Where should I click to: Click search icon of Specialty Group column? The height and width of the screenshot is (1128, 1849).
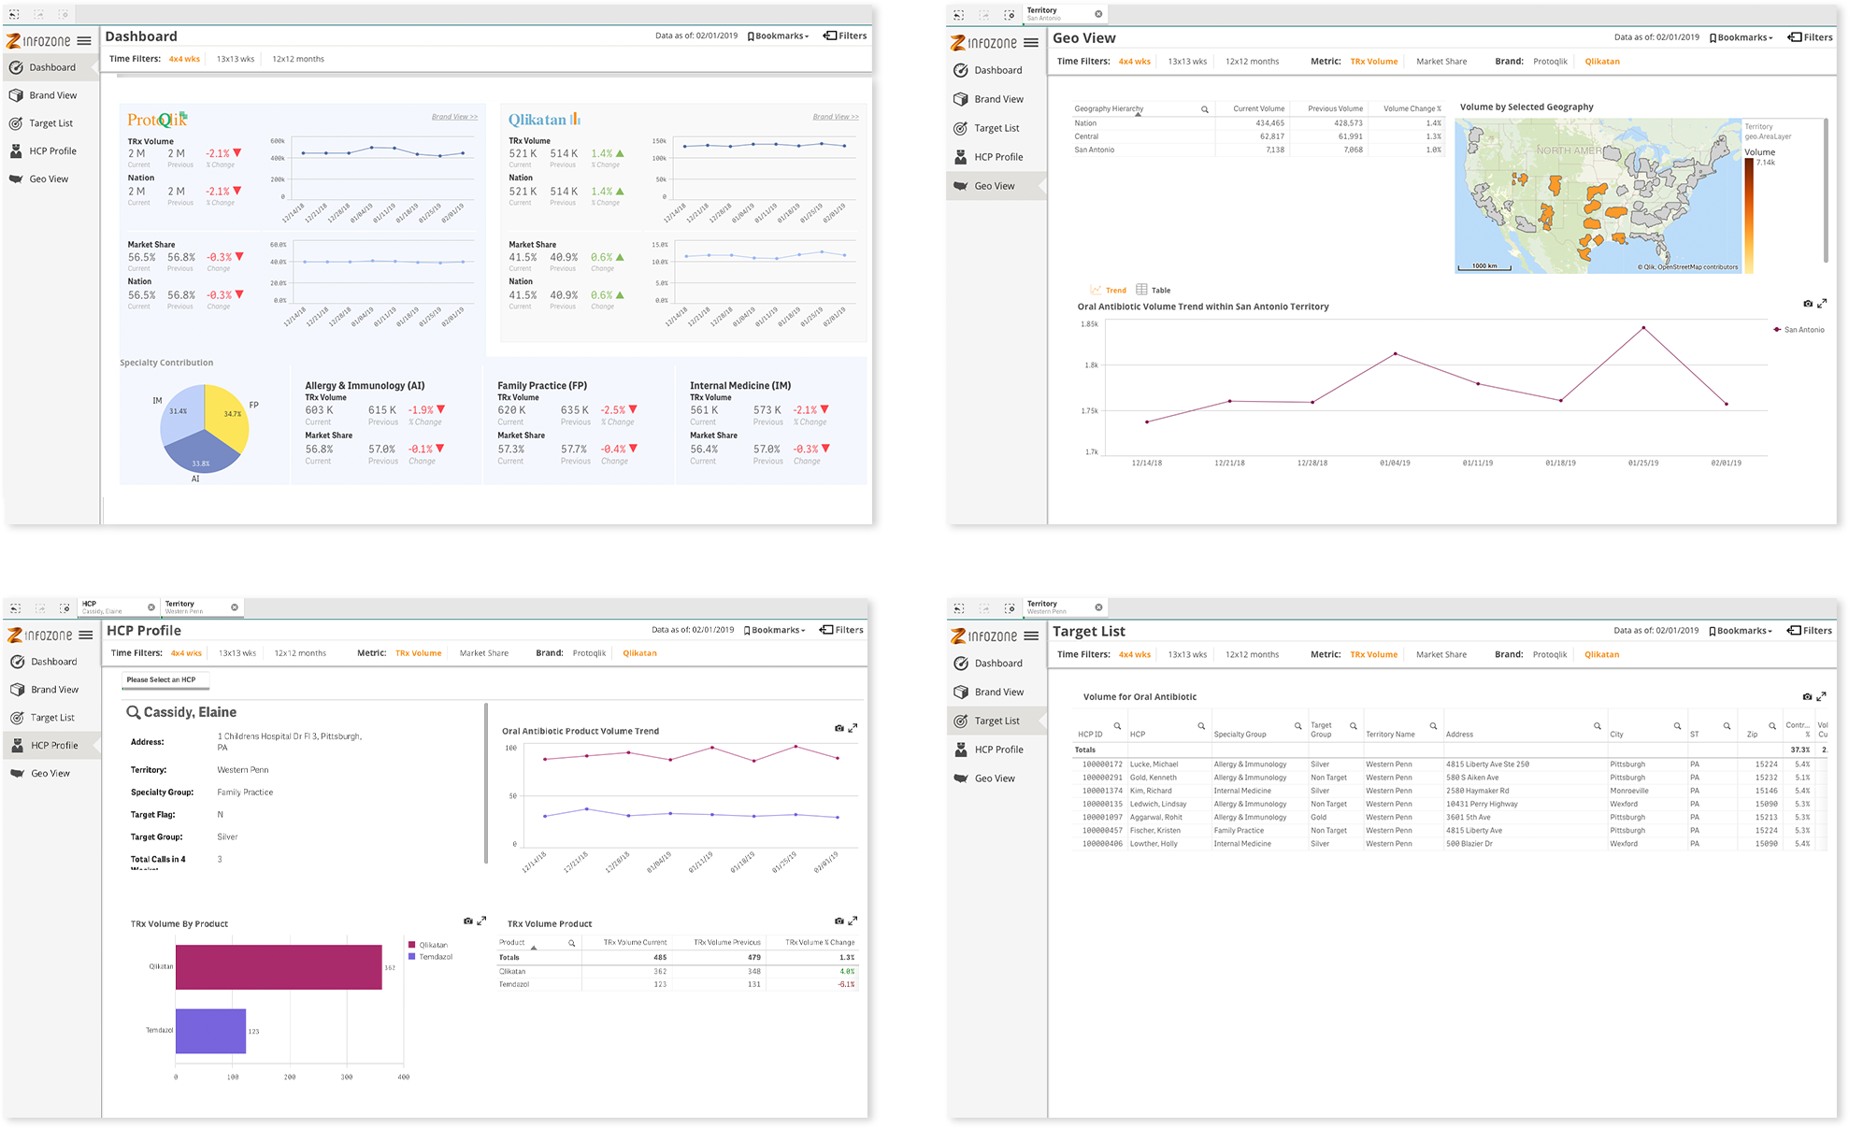click(x=1297, y=726)
